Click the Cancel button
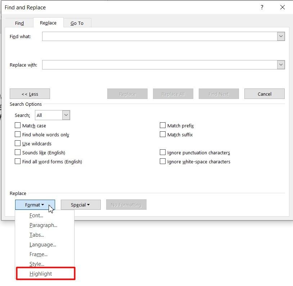 point(265,94)
